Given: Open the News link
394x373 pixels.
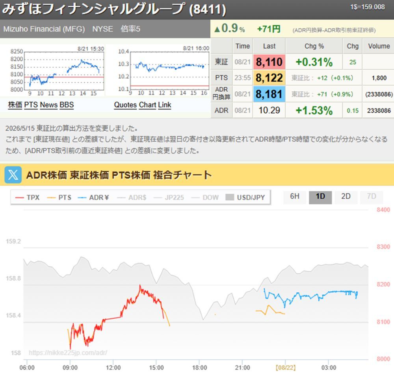Looking at the screenshot, I should 49,105.
